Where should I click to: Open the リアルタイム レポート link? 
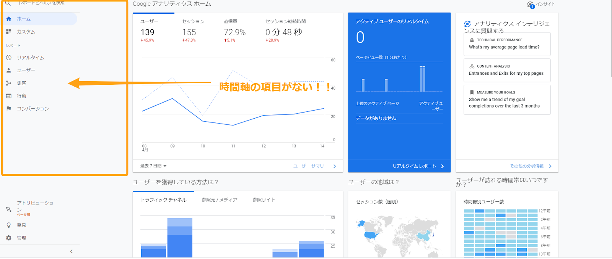pos(414,166)
